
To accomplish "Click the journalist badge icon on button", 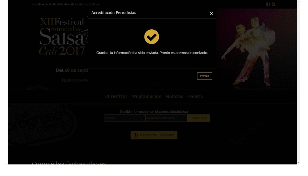I will 136,135.
